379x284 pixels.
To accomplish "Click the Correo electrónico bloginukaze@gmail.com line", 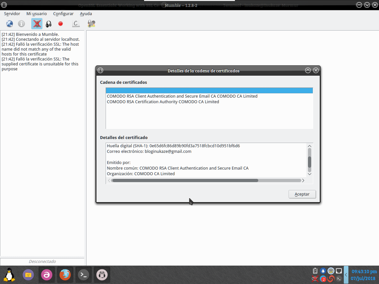I will pyautogui.click(x=149, y=152).
